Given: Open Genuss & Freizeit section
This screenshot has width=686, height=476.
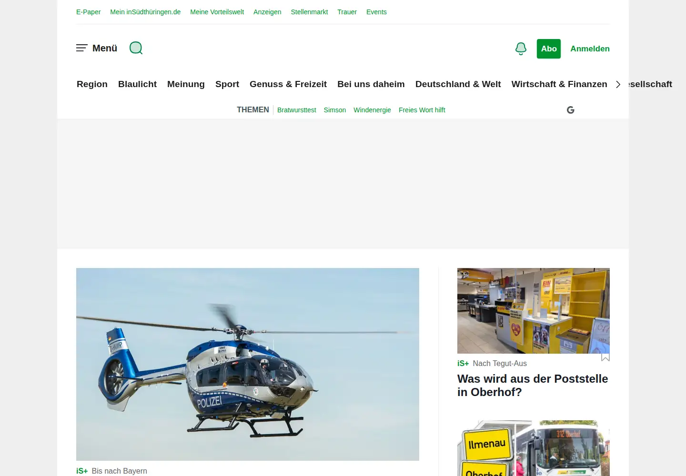Looking at the screenshot, I should pos(288,84).
